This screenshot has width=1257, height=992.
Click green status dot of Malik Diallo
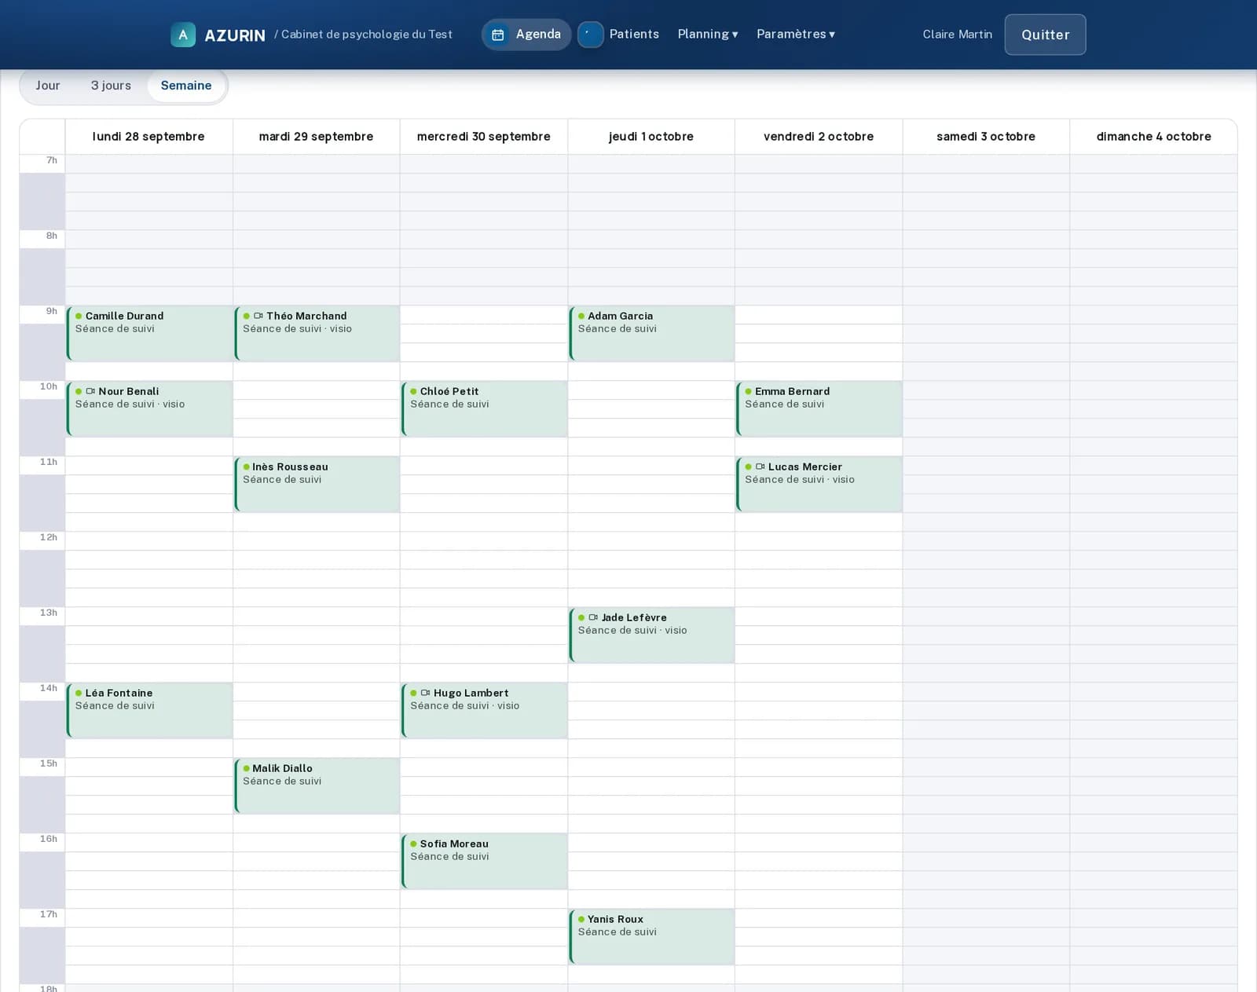pyautogui.click(x=246, y=769)
